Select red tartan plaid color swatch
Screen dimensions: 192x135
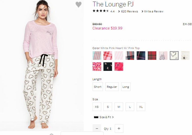pyautogui.click(x=152, y=56)
